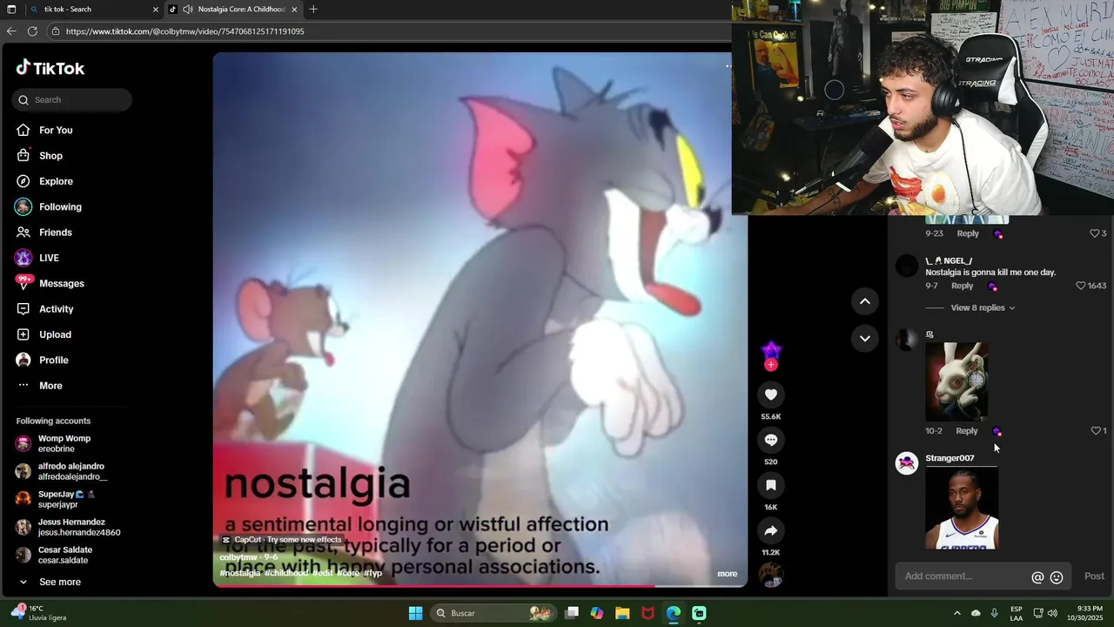Go to the next video
The height and width of the screenshot is (627, 1114).
(x=865, y=338)
